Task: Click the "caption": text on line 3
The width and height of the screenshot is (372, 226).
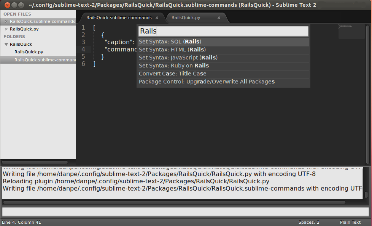Action: (x=119, y=42)
